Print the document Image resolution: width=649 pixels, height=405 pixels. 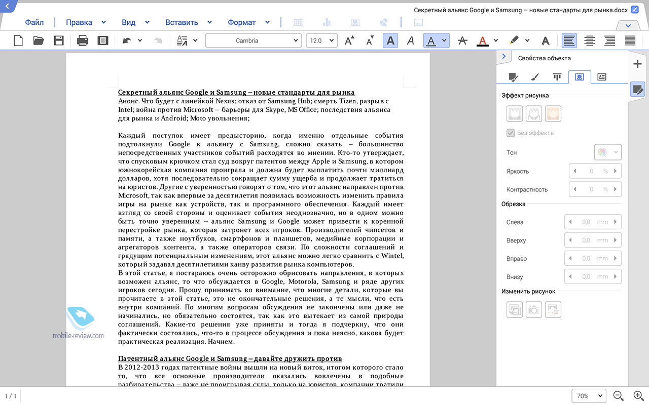pyautogui.click(x=83, y=40)
